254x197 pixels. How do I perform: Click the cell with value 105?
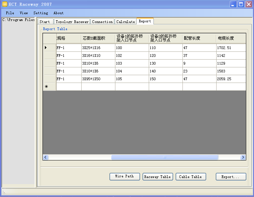pos(132,79)
